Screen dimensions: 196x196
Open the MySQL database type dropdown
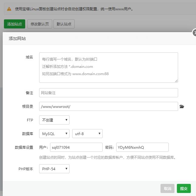(54, 134)
